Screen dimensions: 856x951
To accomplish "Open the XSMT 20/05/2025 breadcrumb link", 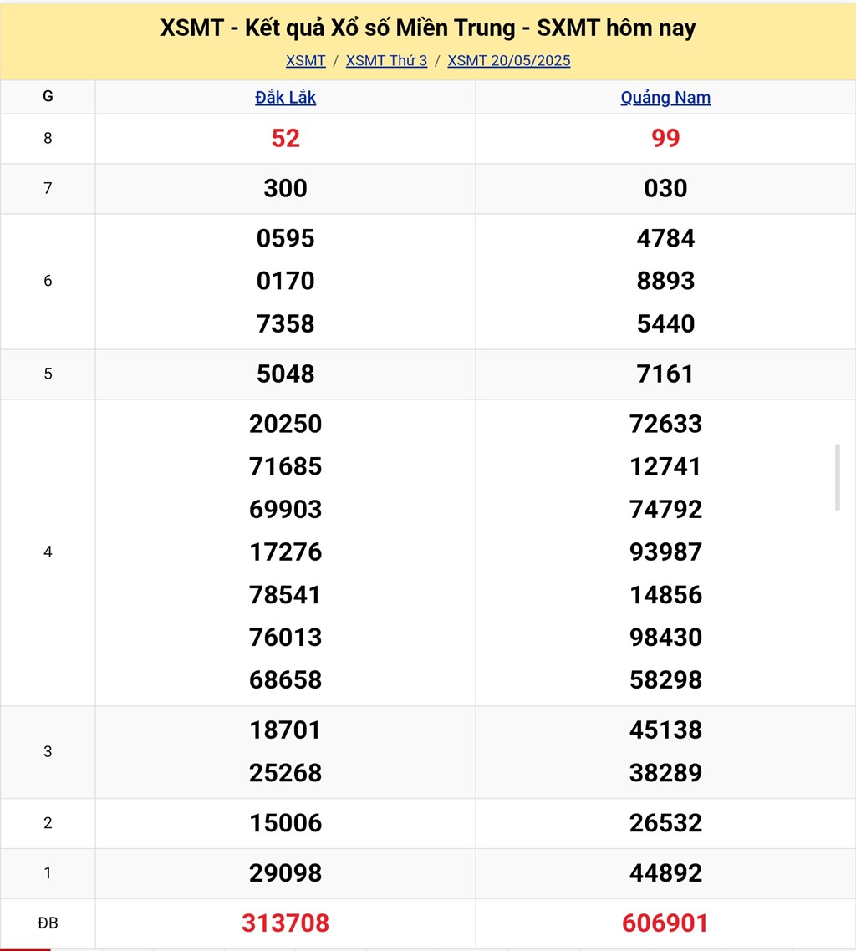I will click(509, 61).
